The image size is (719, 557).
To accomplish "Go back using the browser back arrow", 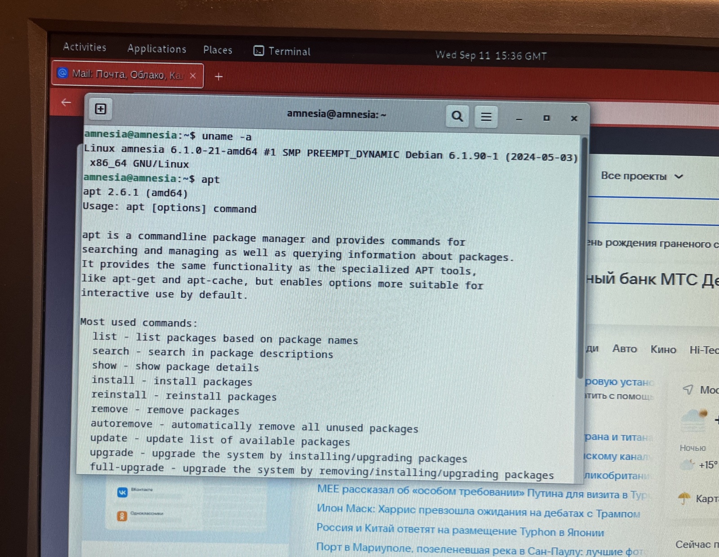I will (x=66, y=102).
